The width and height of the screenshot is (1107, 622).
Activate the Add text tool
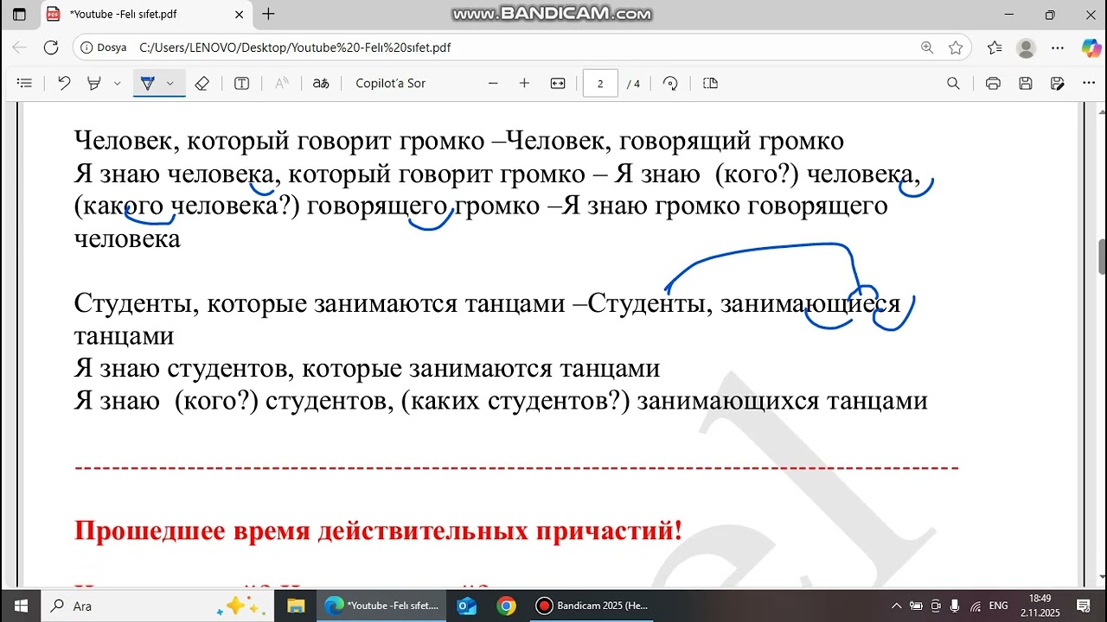(242, 84)
